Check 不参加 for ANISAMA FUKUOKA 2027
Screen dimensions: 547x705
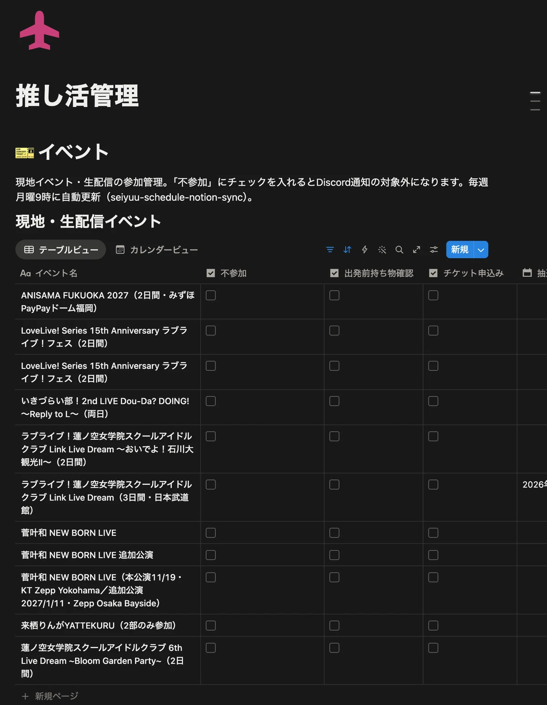(x=211, y=295)
